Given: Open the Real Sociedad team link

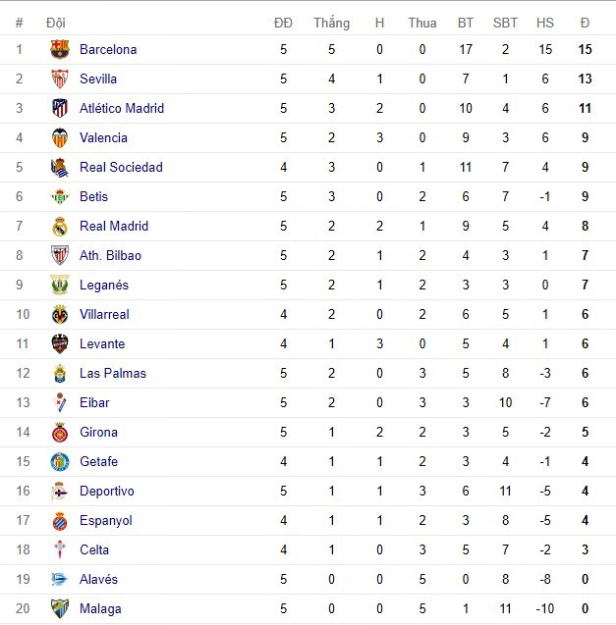Looking at the screenshot, I should pyautogui.click(x=121, y=168).
